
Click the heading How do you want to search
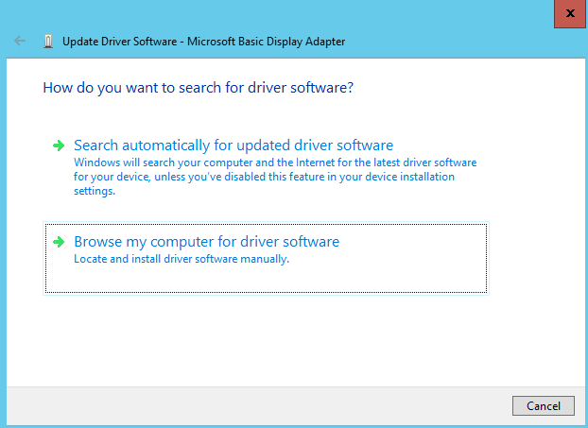[x=198, y=88]
